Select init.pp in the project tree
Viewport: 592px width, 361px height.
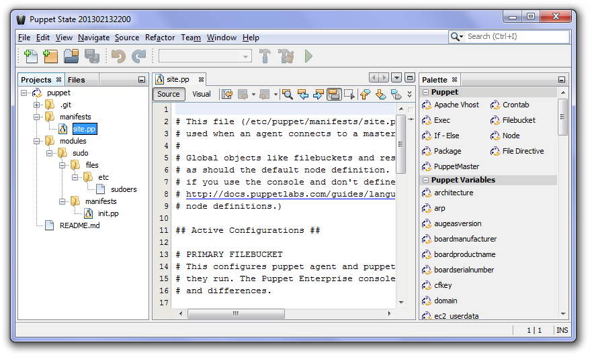(108, 213)
